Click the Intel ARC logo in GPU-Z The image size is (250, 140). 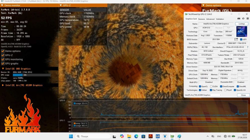(x=242, y=31)
